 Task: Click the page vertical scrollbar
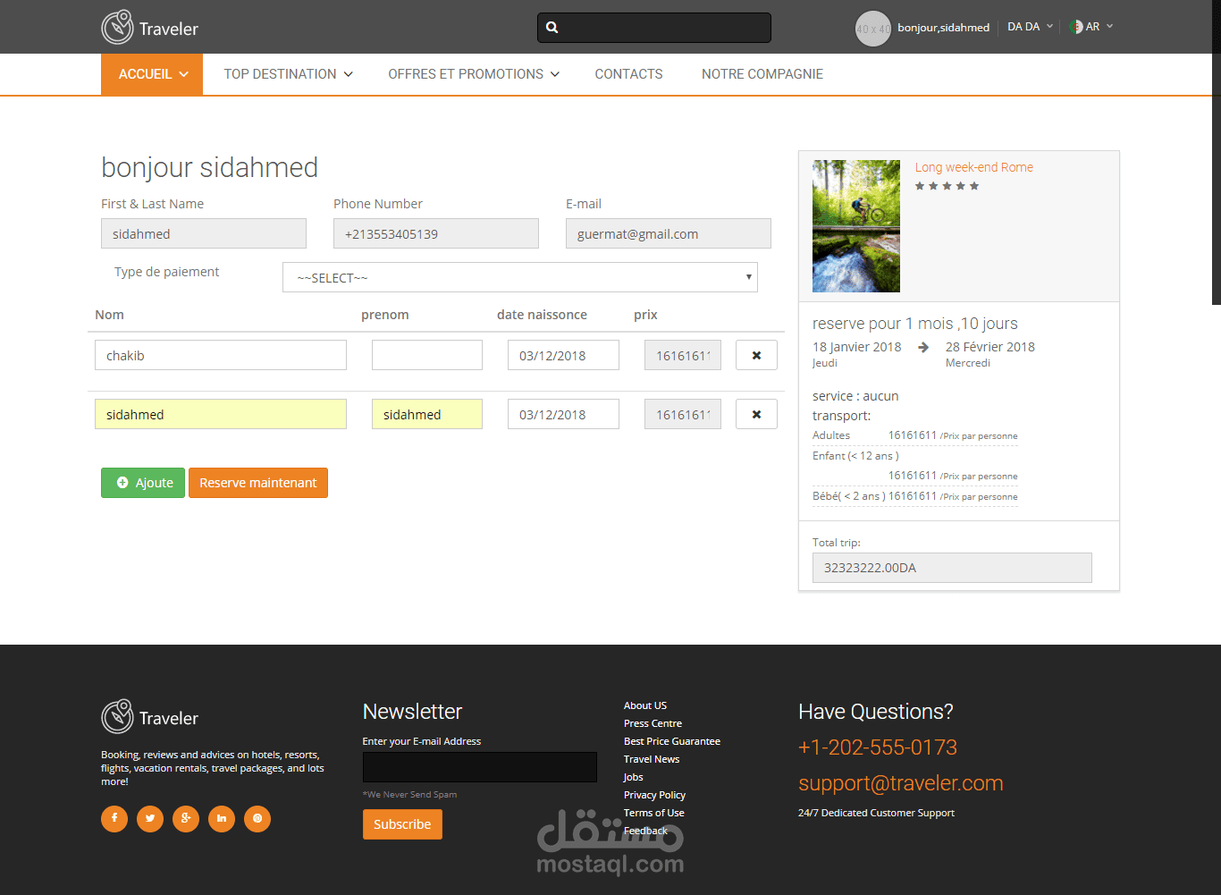tap(1217, 152)
